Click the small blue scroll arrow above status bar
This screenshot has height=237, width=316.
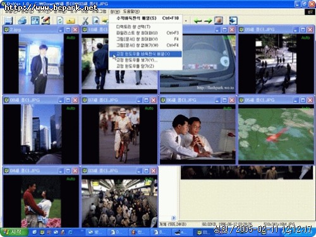(x=174, y=218)
